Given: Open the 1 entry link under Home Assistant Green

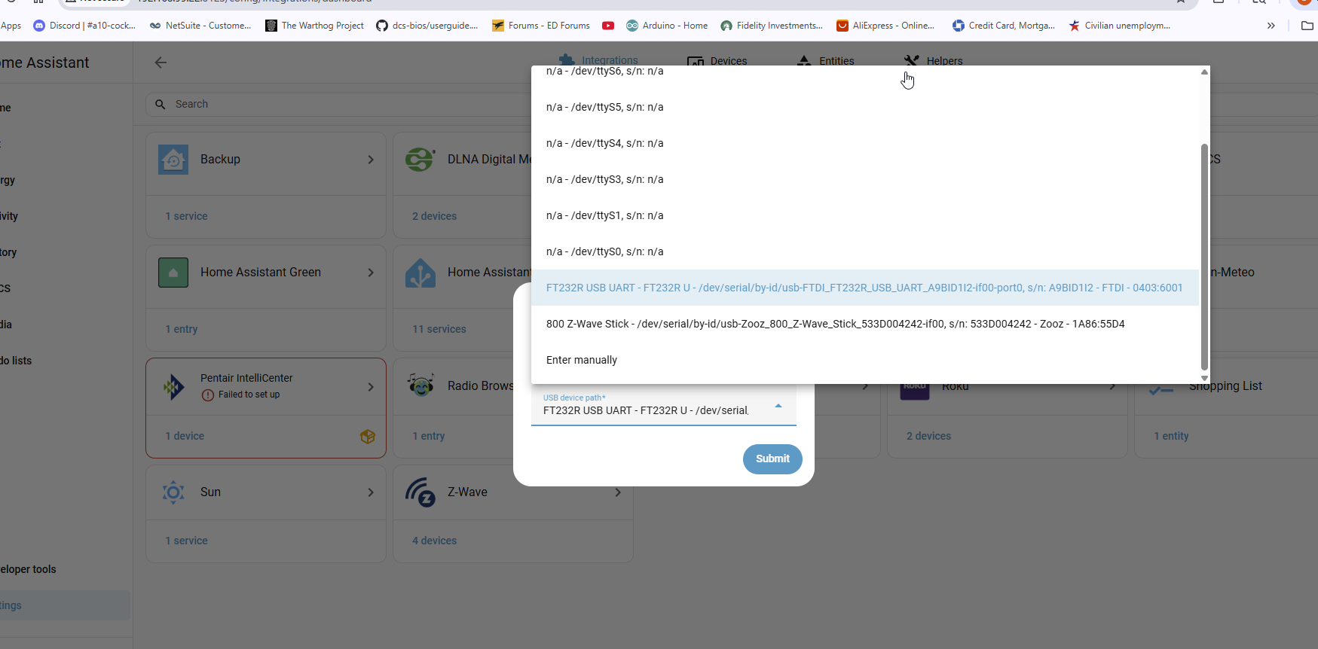Looking at the screenshot, I should 182,329.
